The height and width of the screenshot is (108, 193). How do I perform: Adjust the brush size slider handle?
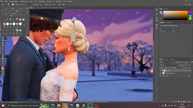click(x=17, y=11)
